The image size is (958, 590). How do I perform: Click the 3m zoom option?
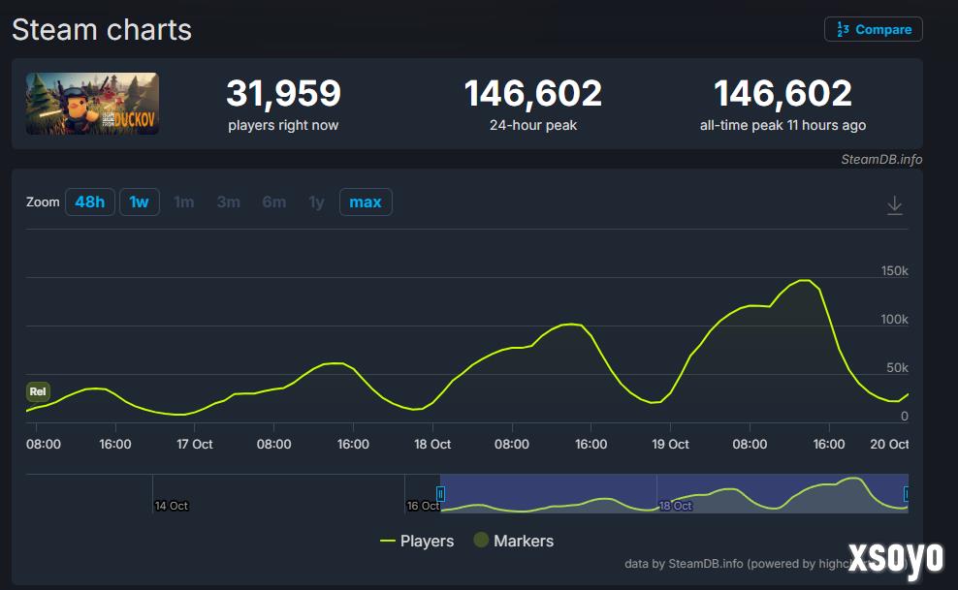coord(229,202)
